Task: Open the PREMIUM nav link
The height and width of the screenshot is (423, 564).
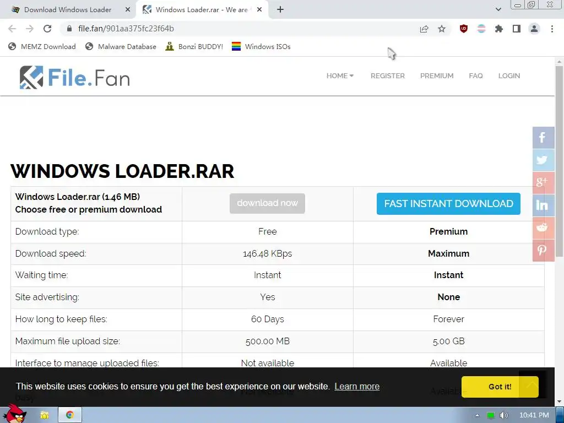Action: coord(437,76)
